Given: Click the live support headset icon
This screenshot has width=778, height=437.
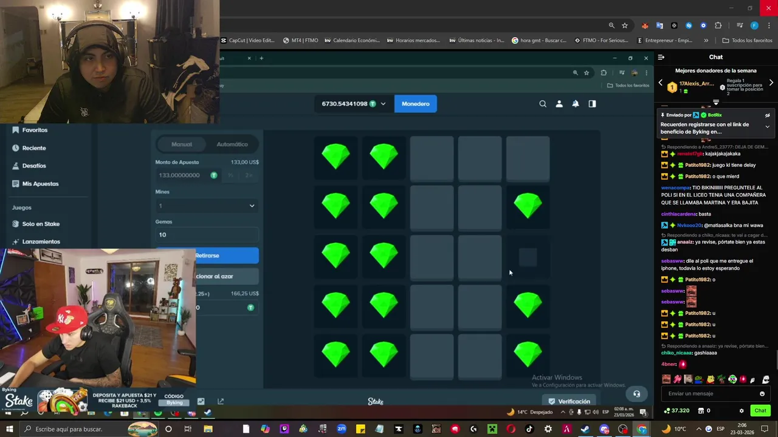Looking at the screenshot, I should (636, 394).
